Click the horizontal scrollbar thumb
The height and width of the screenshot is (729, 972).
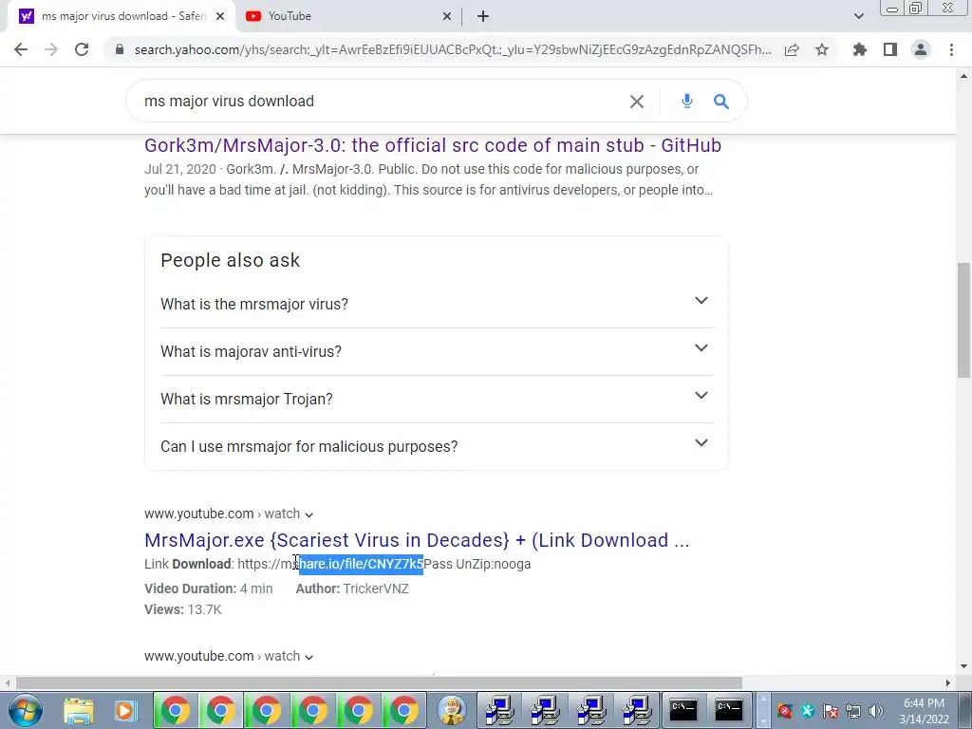click(379, 682)
